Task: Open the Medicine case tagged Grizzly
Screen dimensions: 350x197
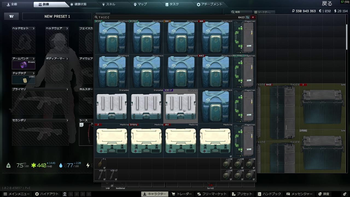Action: 146,140
